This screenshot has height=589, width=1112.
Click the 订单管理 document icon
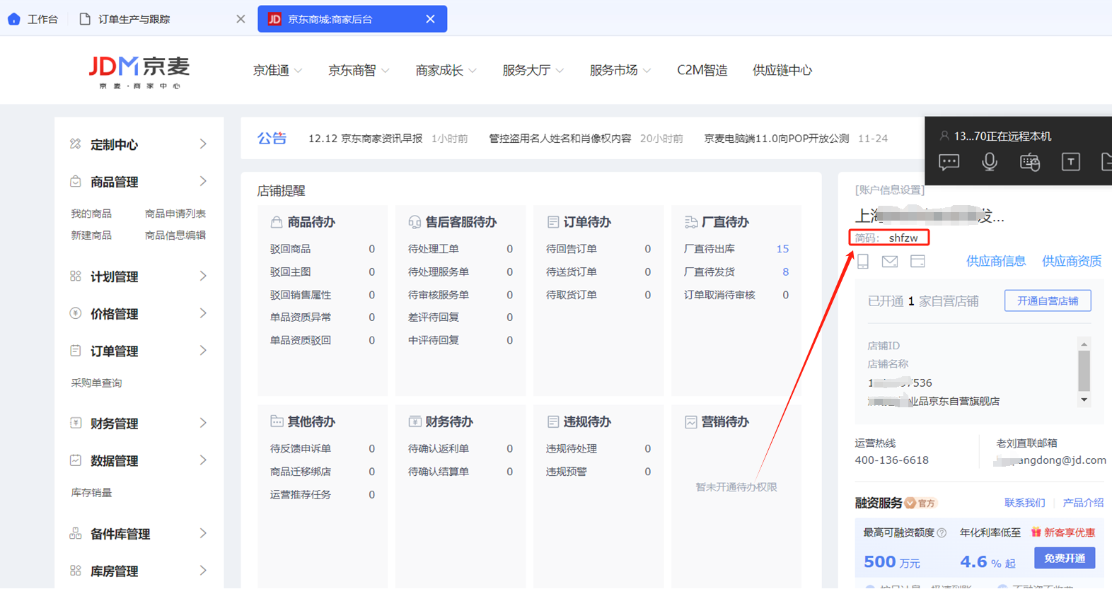76,351
